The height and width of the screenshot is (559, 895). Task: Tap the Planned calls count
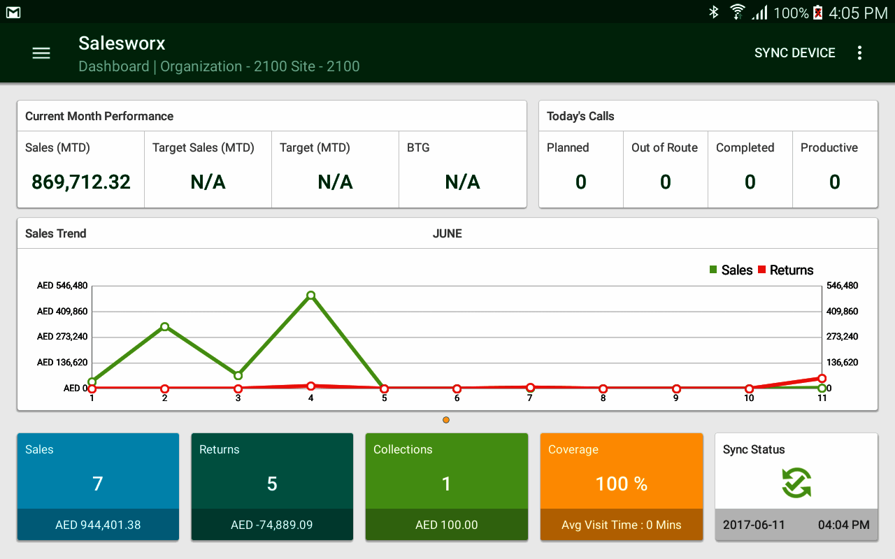pos(580,182)
